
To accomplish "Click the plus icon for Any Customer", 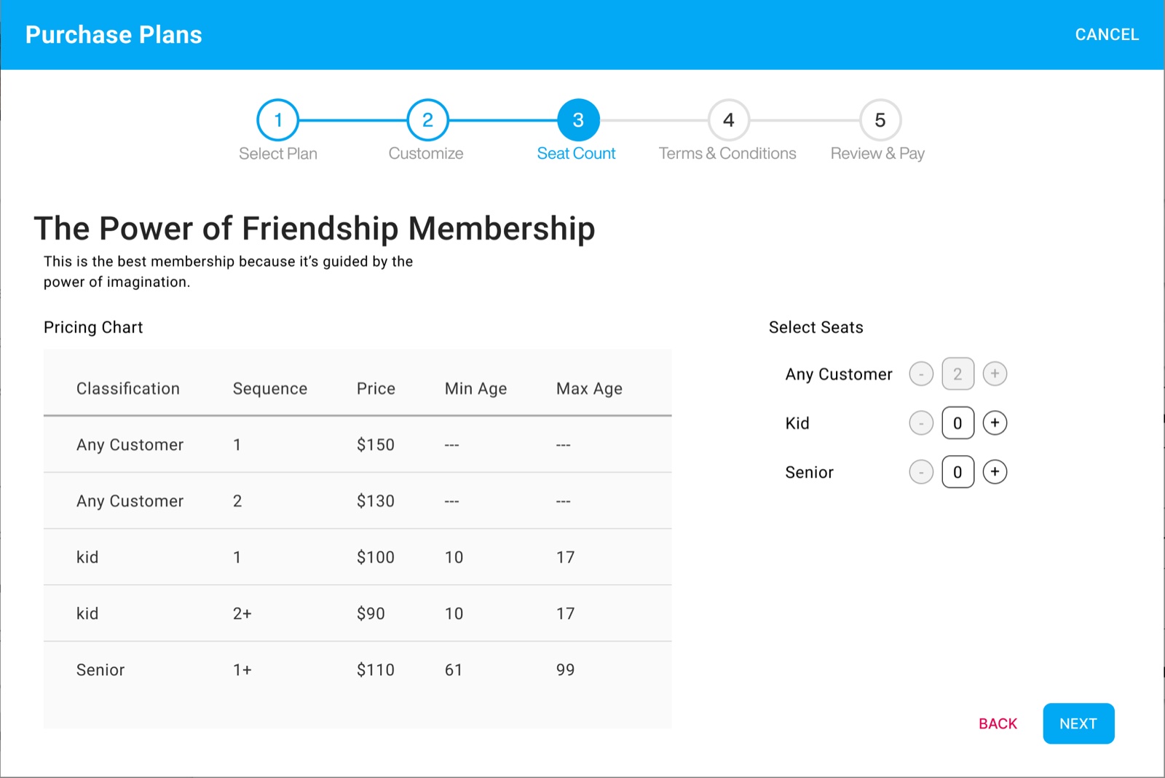I will (x=995, y=374).
